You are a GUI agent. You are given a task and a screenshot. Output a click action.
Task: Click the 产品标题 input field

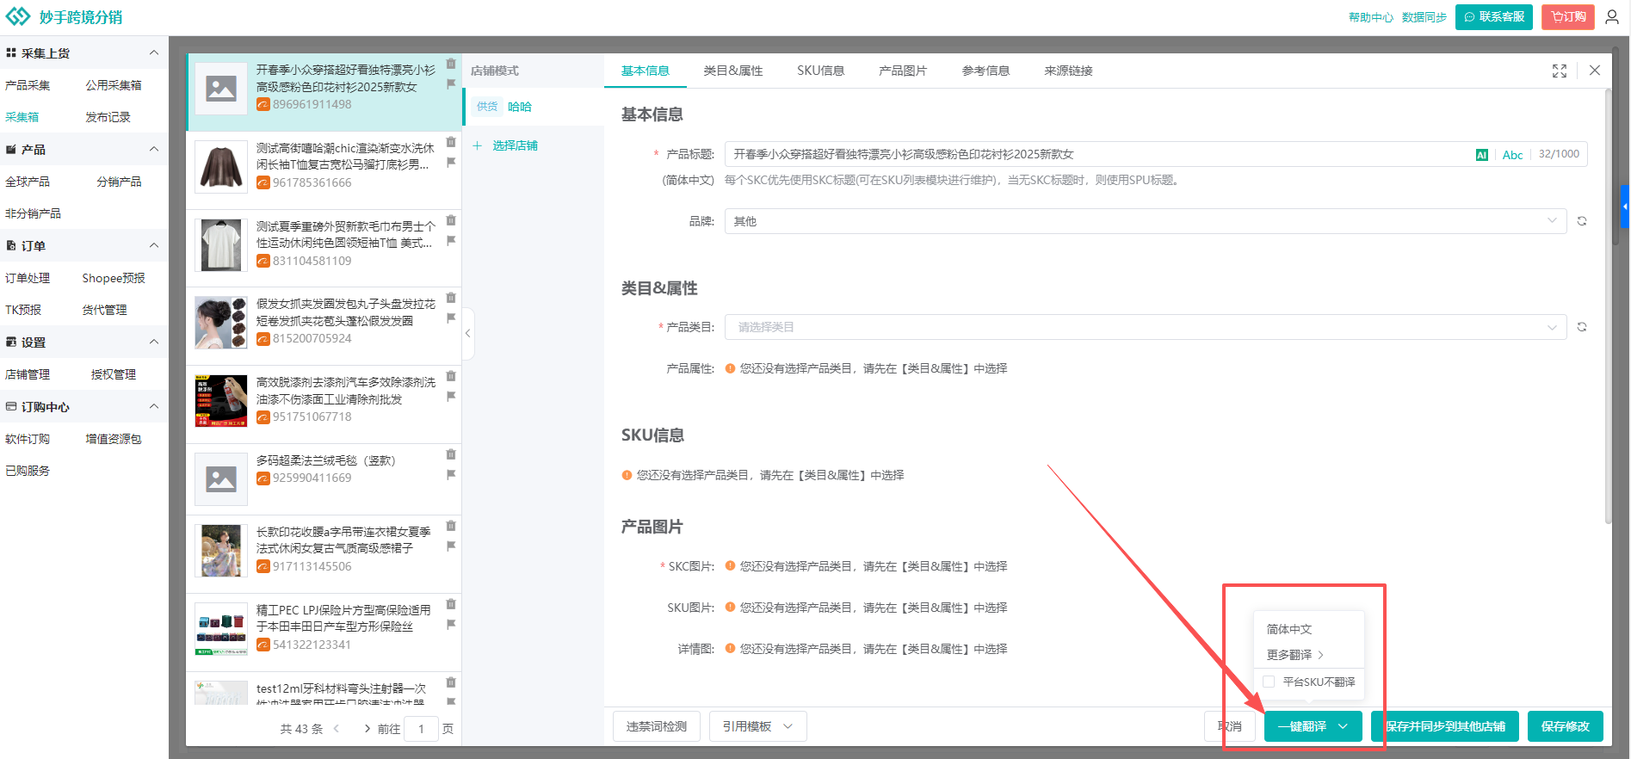(1093, 154)
